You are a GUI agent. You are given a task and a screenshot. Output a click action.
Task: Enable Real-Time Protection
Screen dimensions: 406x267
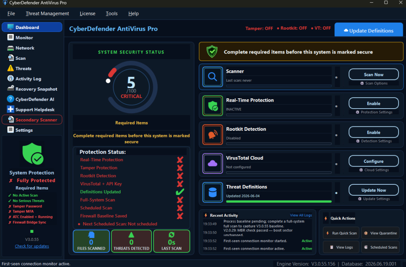(374, 103)
